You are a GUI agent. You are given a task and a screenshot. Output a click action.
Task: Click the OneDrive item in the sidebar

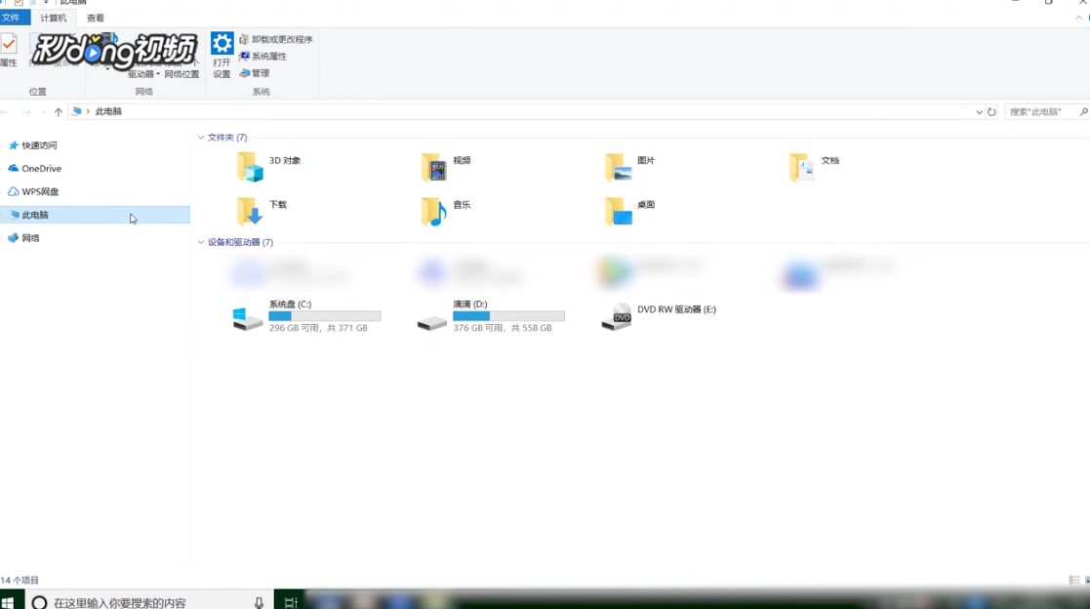click(x=39, y=168)
